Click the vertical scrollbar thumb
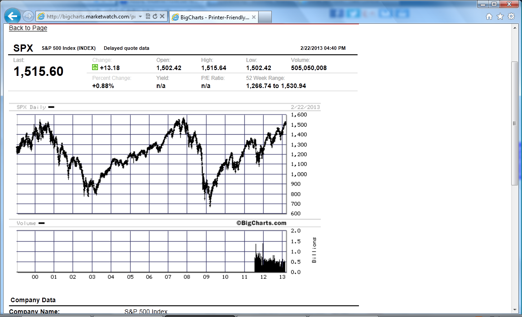This screenshot has height=317, width=522. [x=514, y=123]
